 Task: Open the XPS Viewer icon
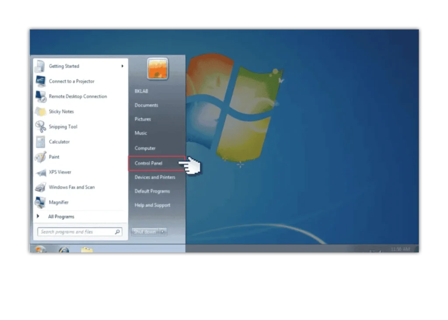click(x=41, y=172)
